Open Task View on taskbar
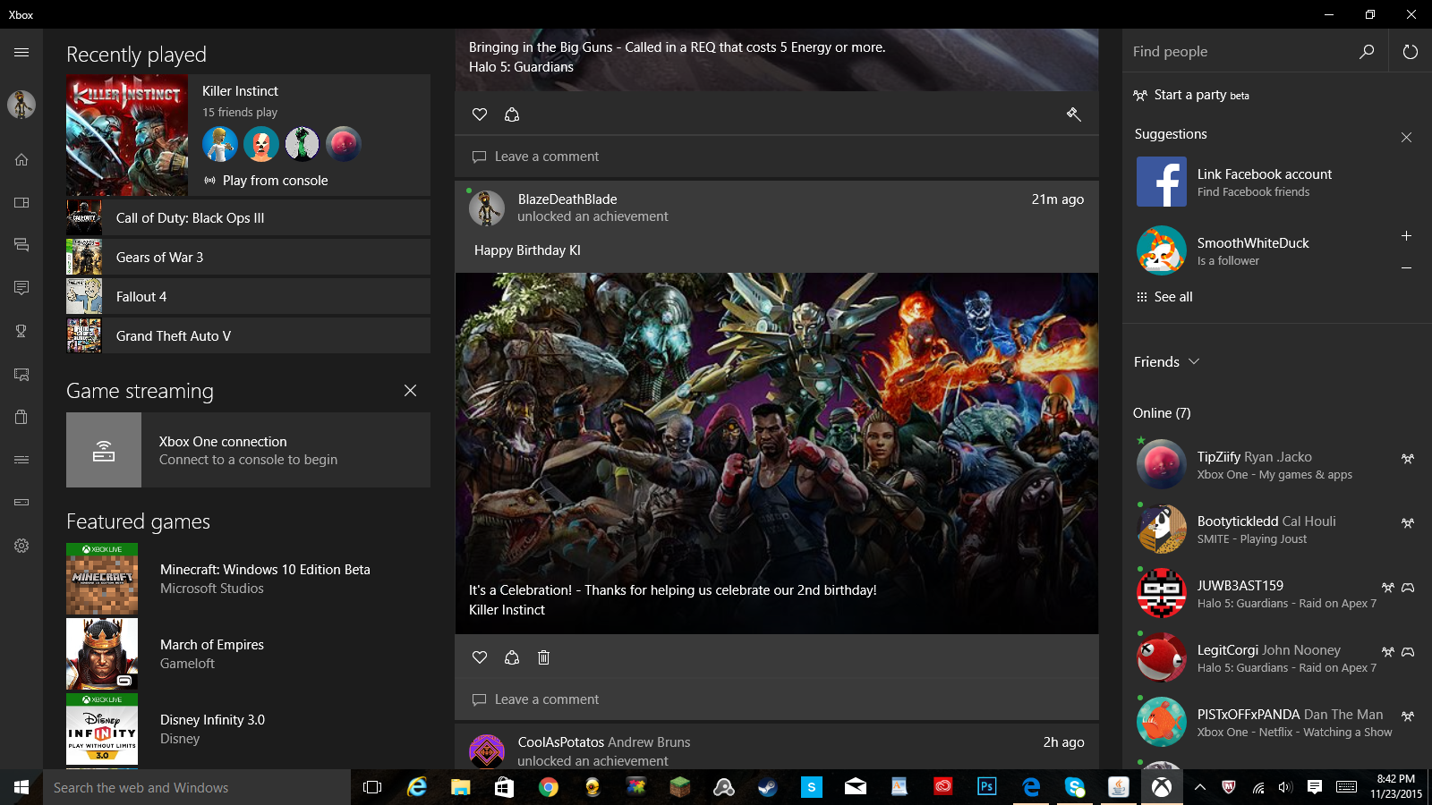The width and height of the screenshot is (1432, 805). [372, 787]
